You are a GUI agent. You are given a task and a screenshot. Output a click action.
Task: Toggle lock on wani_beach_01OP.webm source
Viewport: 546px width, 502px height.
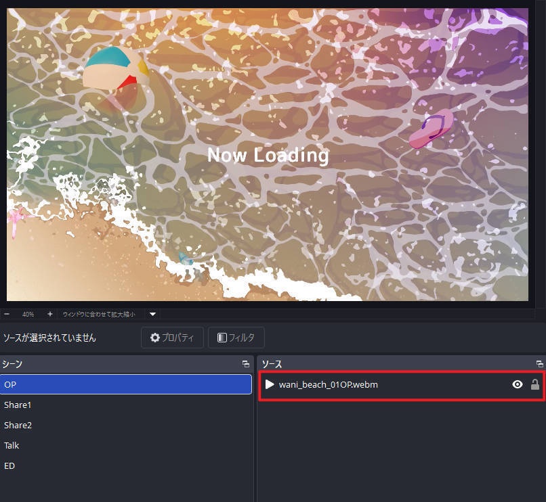(535, 384)
